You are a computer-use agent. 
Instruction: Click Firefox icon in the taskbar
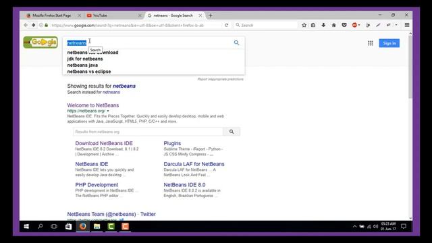pyautogui.click(x=82, y=227)
